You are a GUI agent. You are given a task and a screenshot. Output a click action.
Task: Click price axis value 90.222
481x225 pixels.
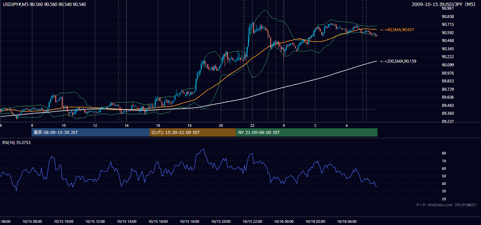[x=449, y=57]
